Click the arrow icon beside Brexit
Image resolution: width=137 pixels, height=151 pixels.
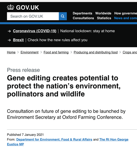pyautogui.click(x=9, y=40)
